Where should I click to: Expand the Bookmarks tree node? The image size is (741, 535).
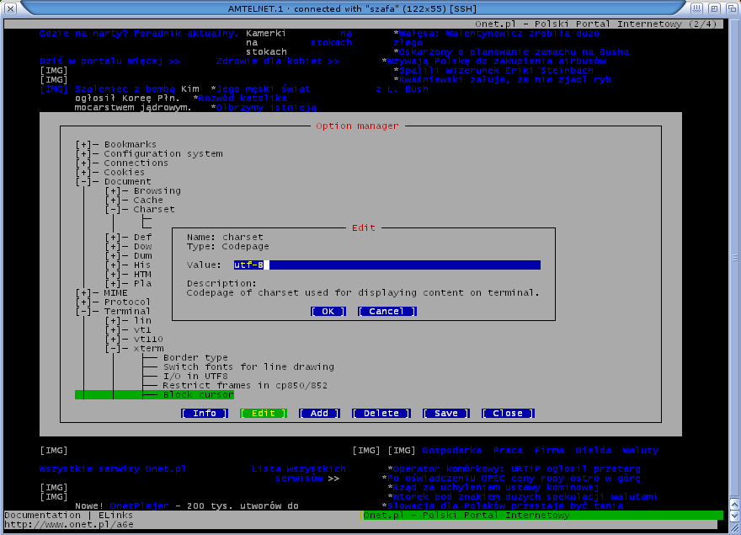pyautogui.click(x=83, y=145)
